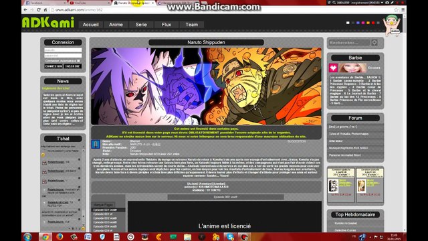Click the right advertisement product thumbnail
Viewport: 428px width, 241px height.
(x=361, y=186)
